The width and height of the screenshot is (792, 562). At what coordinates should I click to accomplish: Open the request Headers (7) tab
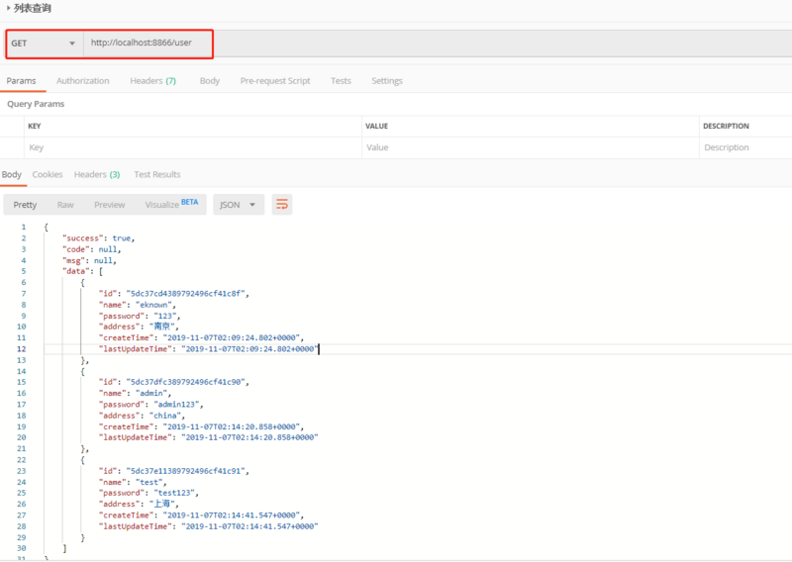click(x=153, y=81)
